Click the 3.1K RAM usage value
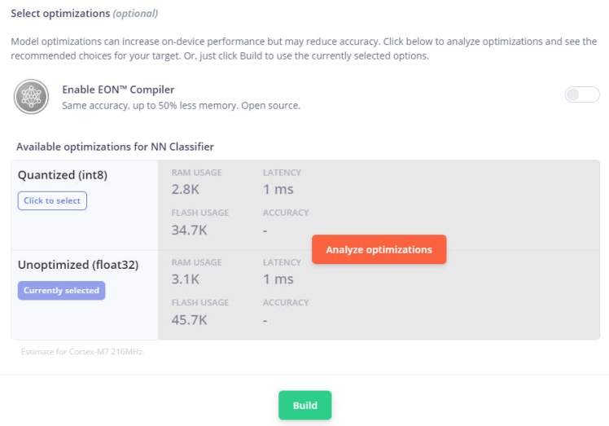Screen dimensions: 609x426 [x=185, y=279]
